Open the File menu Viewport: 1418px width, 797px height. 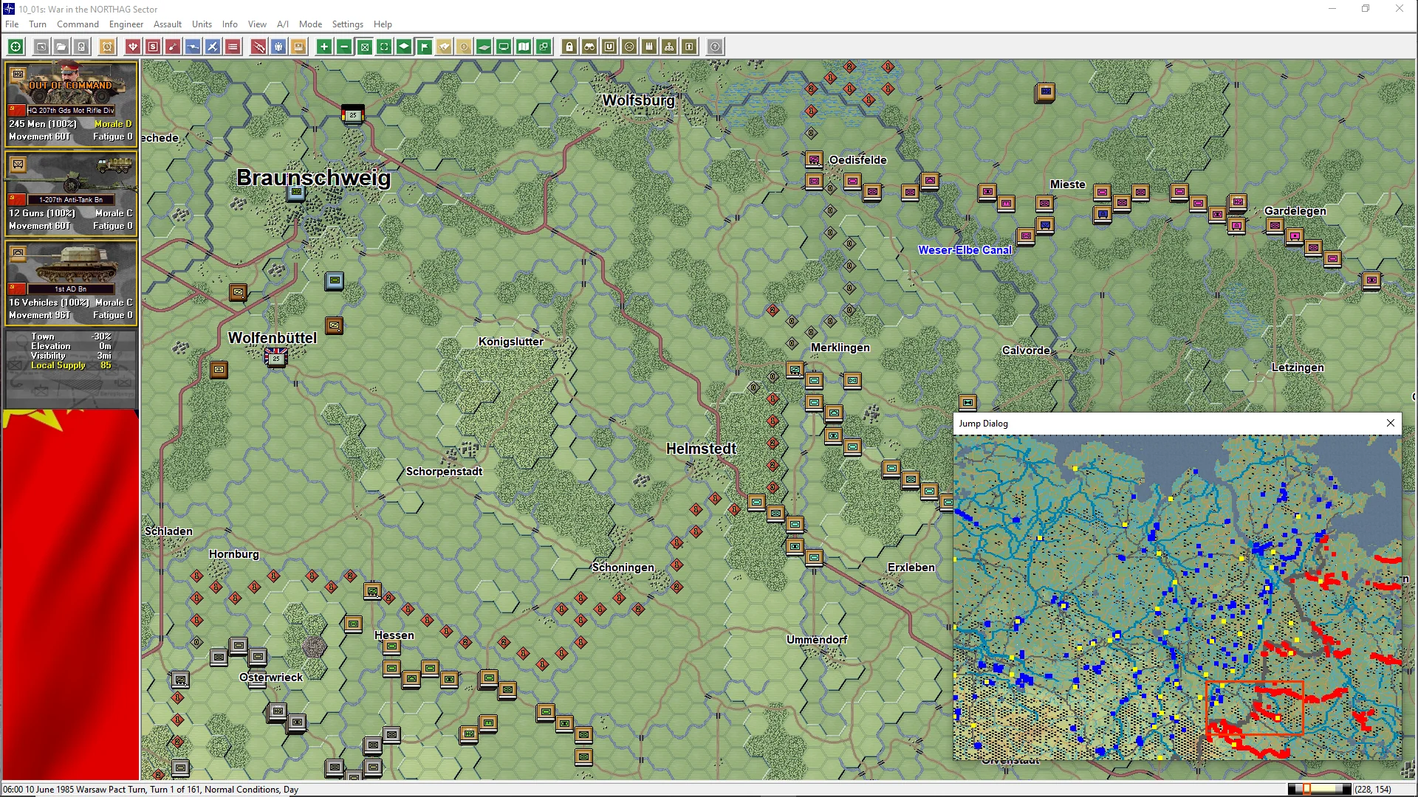pyautogui.click(x=12, y=24)
